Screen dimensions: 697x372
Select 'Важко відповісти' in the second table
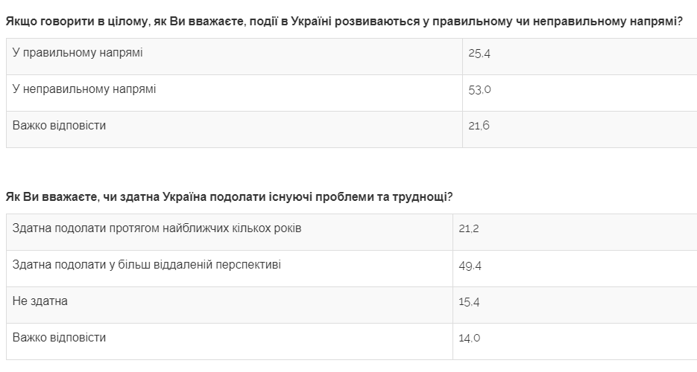point(59,338)
